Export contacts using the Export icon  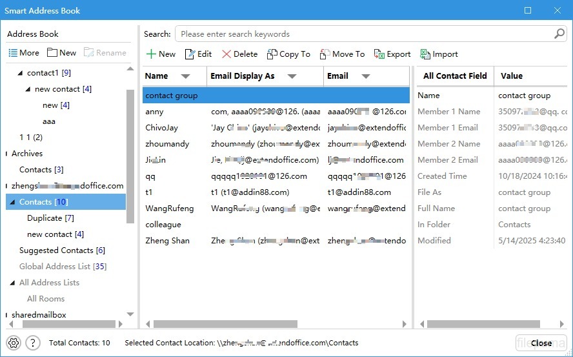coord(379,54)
